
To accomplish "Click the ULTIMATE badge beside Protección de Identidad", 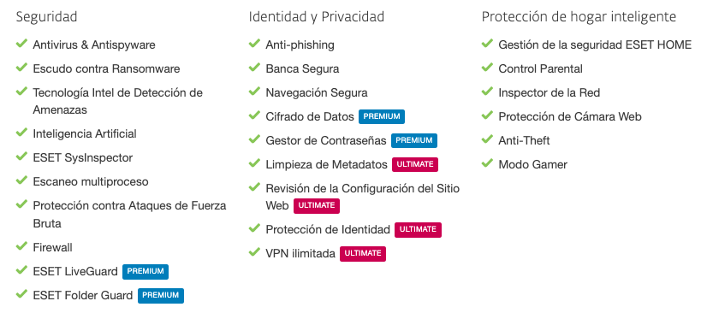I will (418, 229).
